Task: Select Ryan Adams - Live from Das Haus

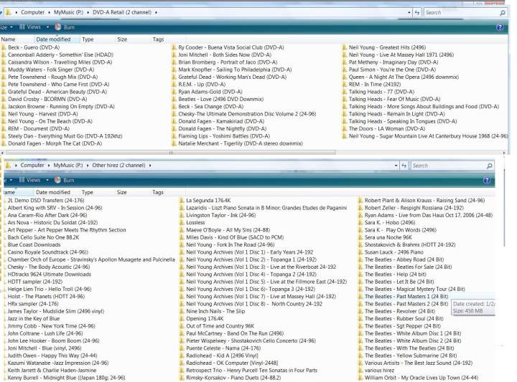Action: pyautogui.click(x=429, y=215)
